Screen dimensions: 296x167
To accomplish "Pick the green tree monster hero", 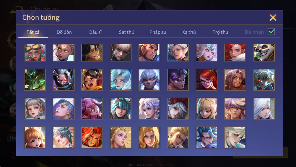I will (x=35, y=80).
